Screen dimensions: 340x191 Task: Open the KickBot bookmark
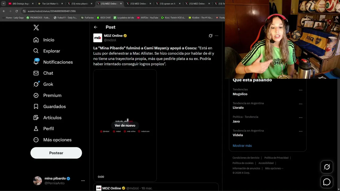click(201, 18)
